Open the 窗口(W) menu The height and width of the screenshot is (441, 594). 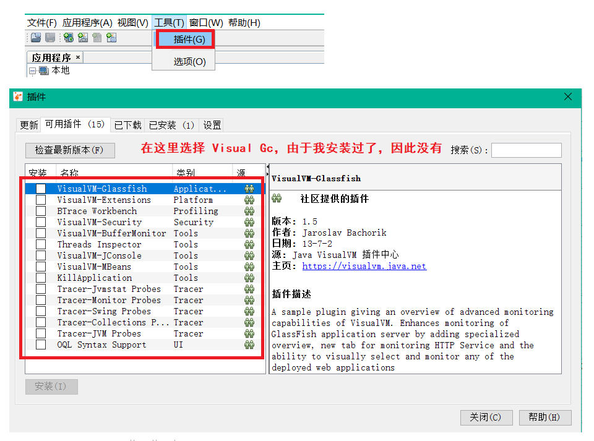coord(206,23)
